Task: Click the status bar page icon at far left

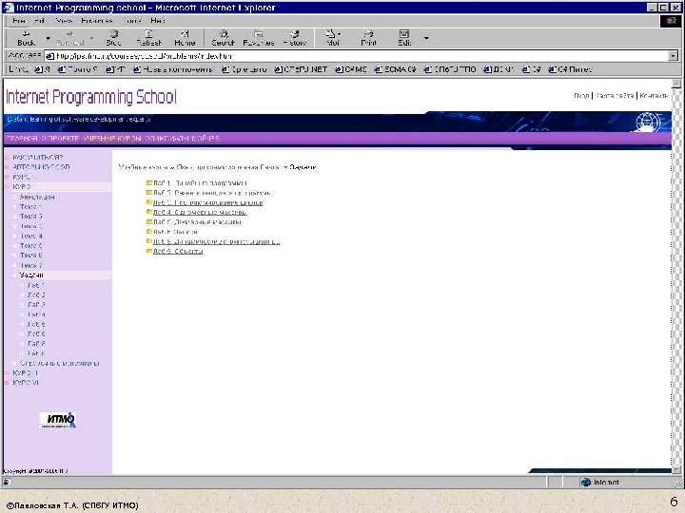Action: (7, 482)
